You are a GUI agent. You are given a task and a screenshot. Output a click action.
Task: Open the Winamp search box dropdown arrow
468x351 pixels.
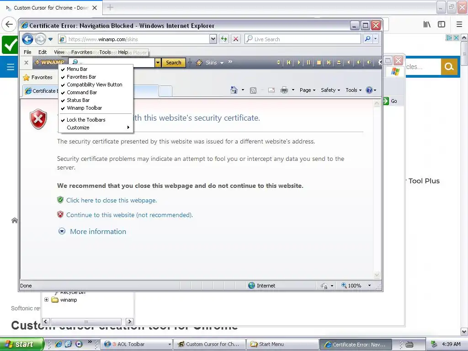[x=158, y=62]
